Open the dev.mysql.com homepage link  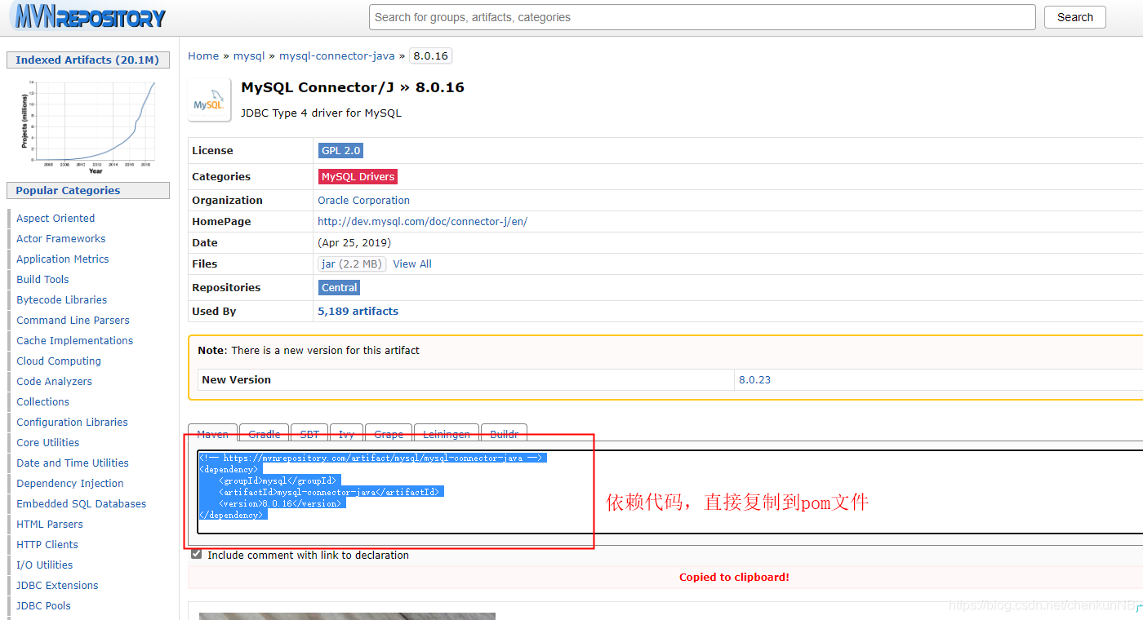point(422,221)
